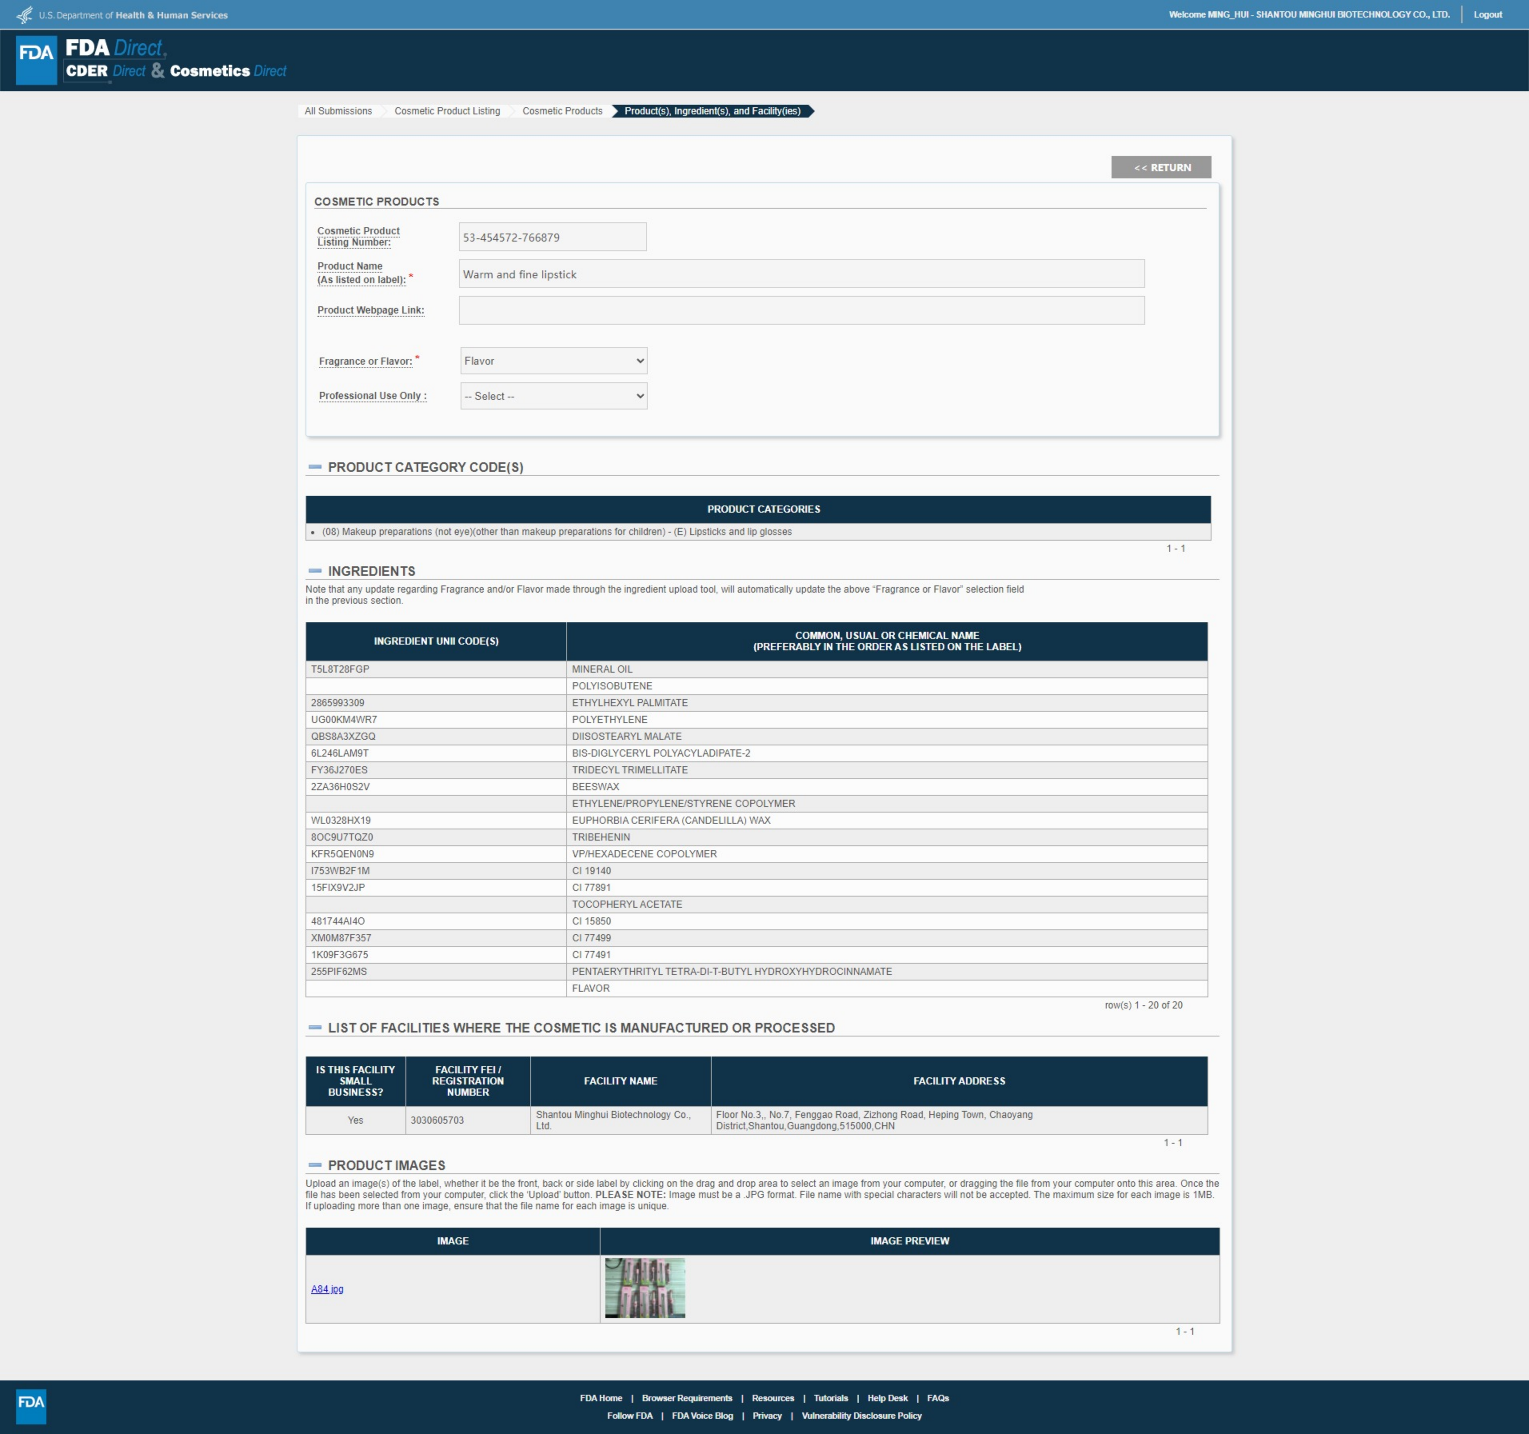Collapse the Product Images section
The height and width of the screenshot is (1434, 1529).
click(315, 1165)
